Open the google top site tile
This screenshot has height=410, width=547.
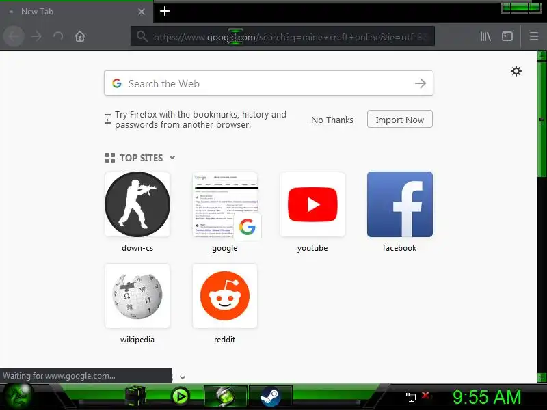coord(225,204)
